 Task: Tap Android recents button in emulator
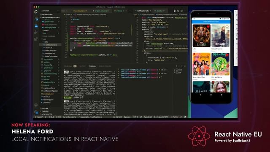(221, 95)
